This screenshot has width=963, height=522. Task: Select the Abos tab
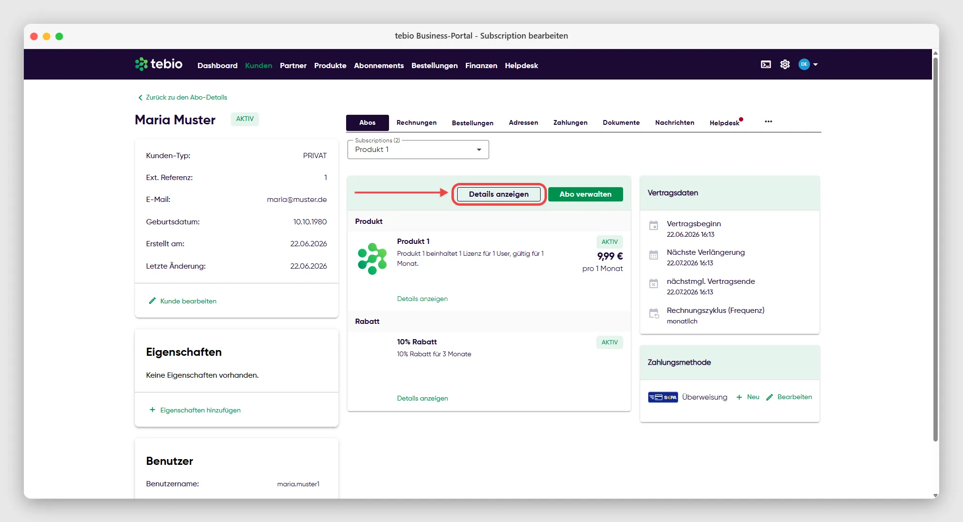pos(367,122)
